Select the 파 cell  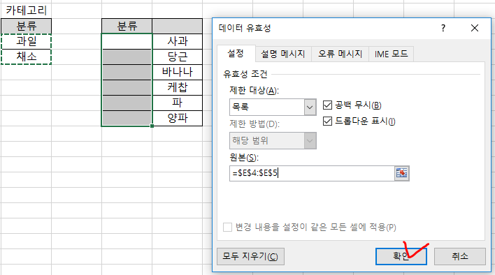(178, 103)
